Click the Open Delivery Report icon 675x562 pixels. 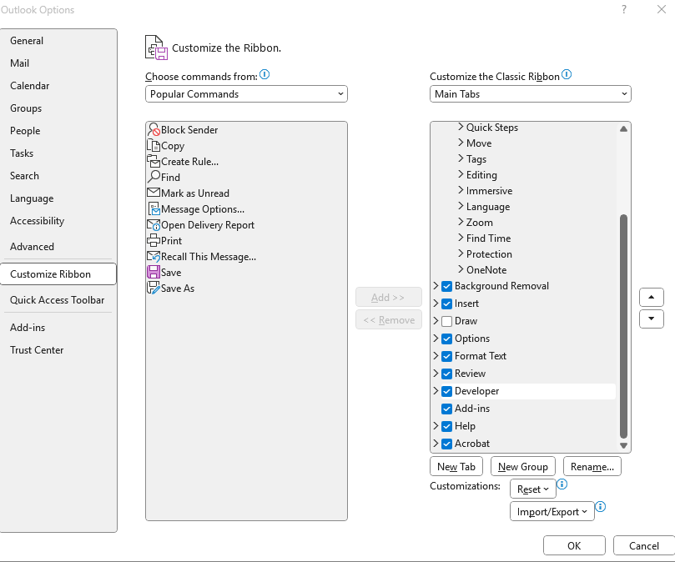[154, 224]
